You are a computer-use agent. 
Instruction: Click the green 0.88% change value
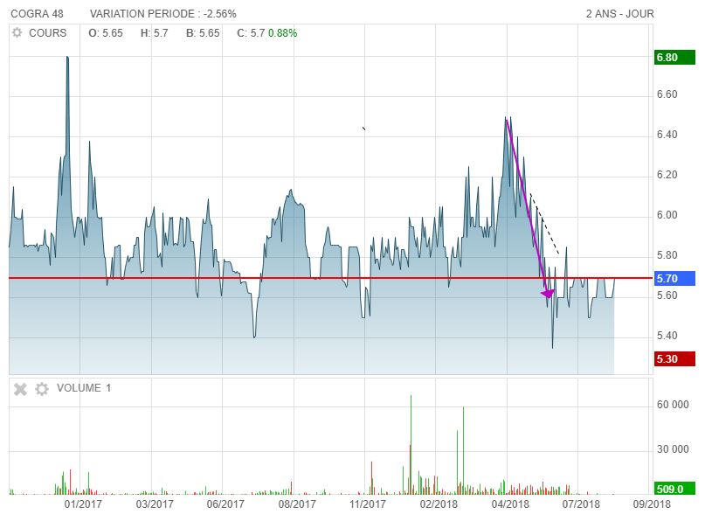click(283, 33)
